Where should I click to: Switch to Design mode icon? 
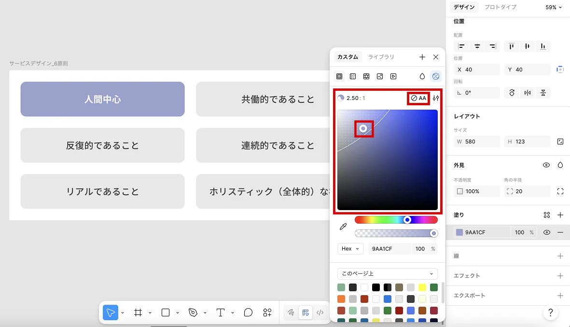pyautogui.click(x=306, y=313)
